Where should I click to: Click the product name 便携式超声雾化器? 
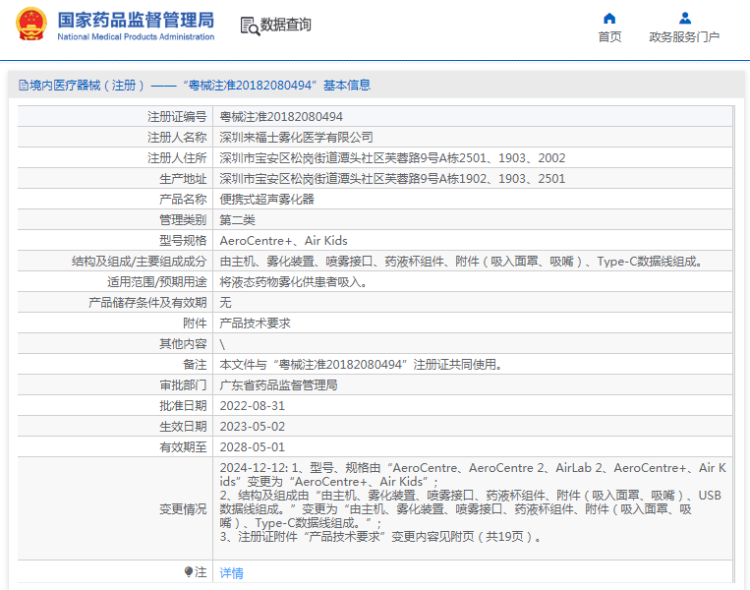tap(266, 200)
